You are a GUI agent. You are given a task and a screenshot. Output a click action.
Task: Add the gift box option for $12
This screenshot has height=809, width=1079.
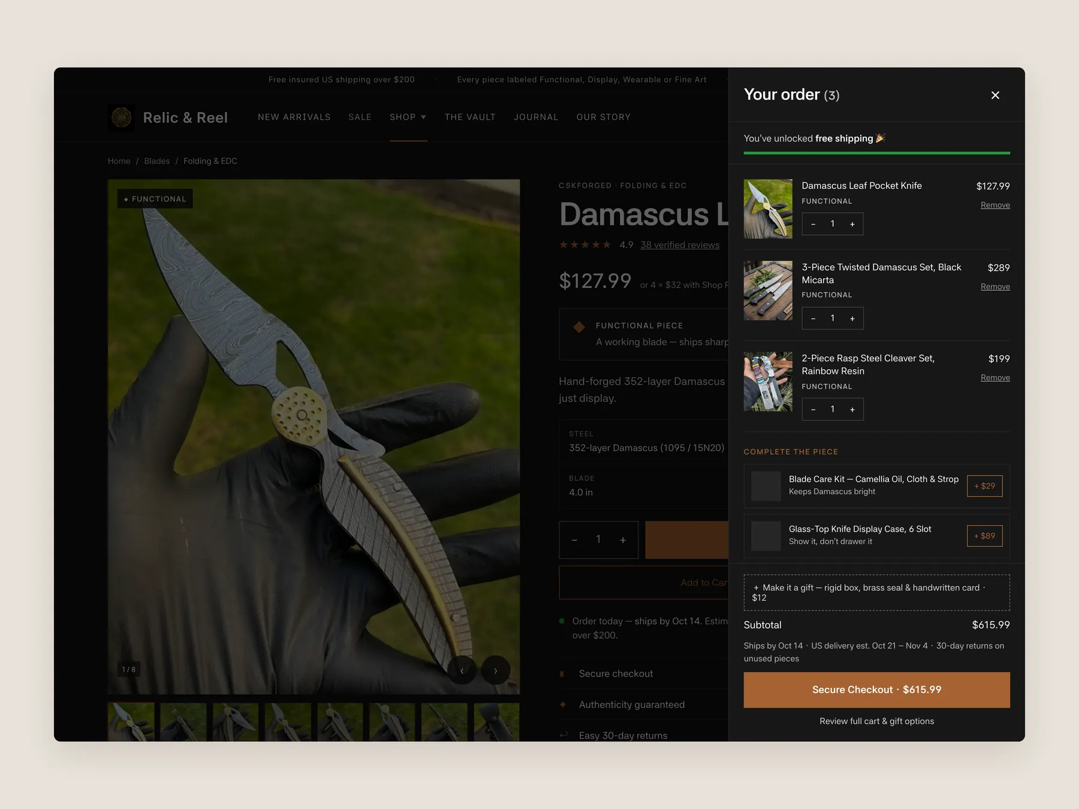pyautogui.click(x=876, y=593)
